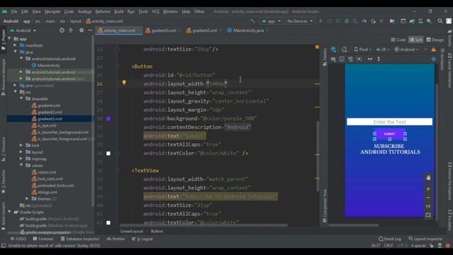The image size is (453, 255).
Task: Collapse the values folder
Action: tap(21, 165)
